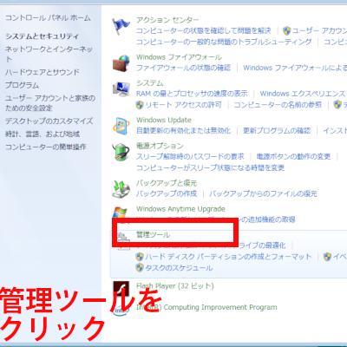Open Intel(R) Computing Improvement Program
The image size is (347, 347).
tap(206, 307)
